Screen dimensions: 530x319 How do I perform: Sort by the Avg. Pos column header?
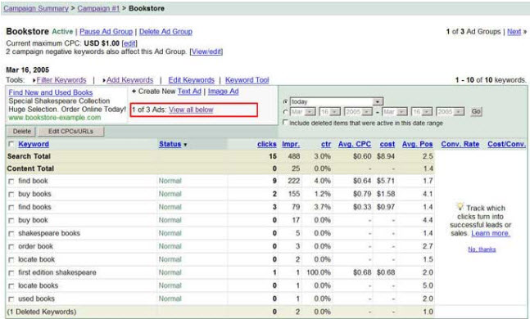[x=418, y=144]
